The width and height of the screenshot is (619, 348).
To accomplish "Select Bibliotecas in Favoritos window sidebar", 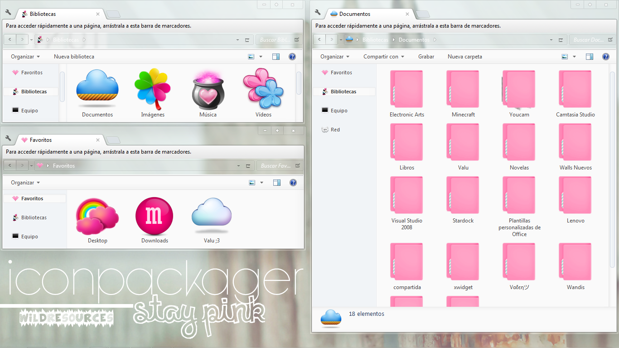I will click(34, 217).
